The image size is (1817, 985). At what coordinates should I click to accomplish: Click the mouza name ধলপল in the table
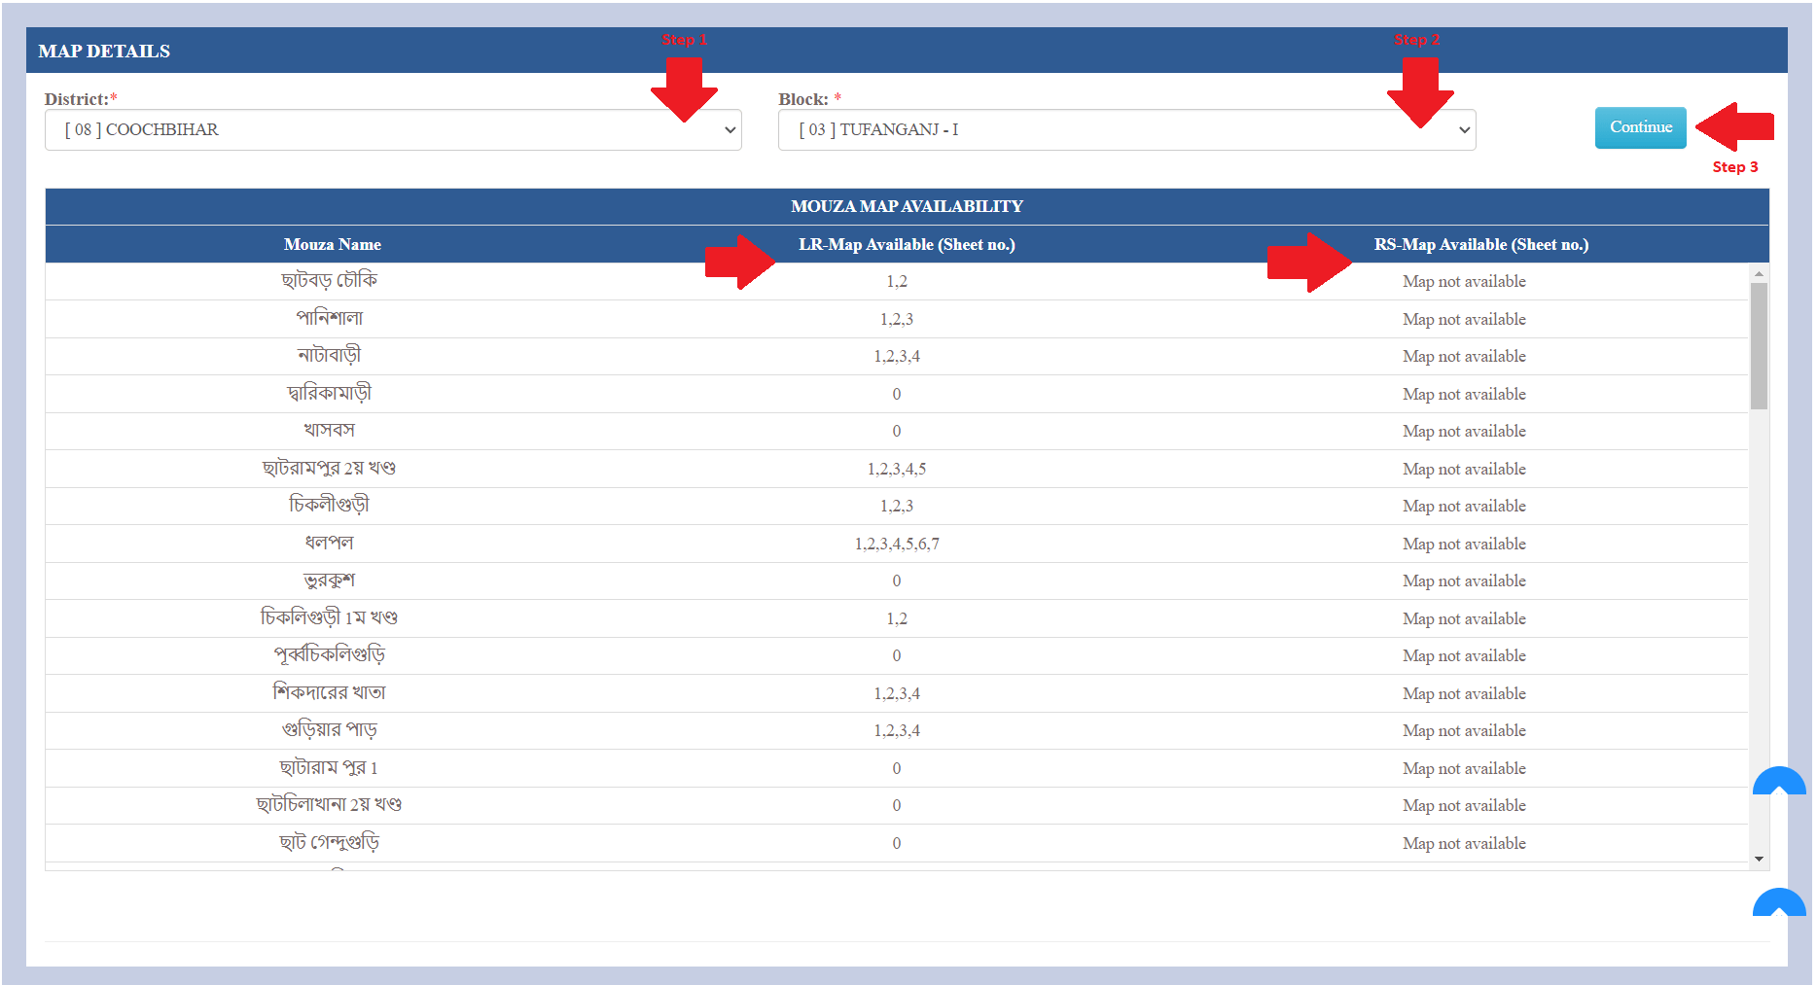point(329,544)
